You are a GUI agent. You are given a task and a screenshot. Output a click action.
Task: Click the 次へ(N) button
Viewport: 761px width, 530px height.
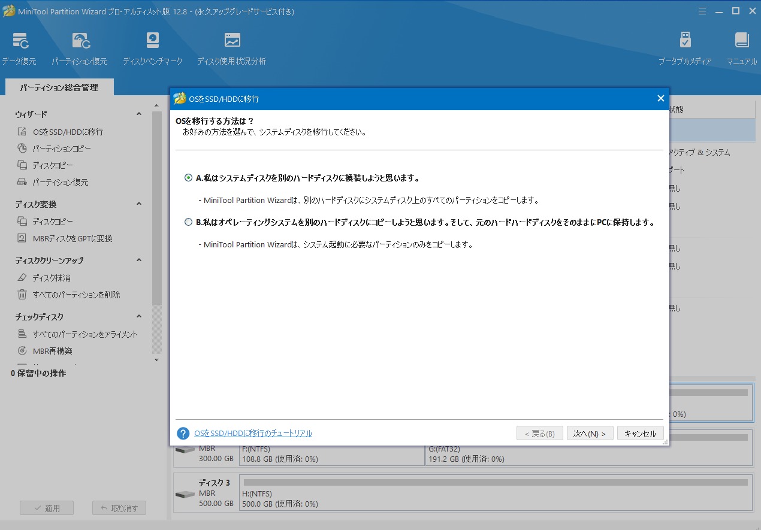590,433
